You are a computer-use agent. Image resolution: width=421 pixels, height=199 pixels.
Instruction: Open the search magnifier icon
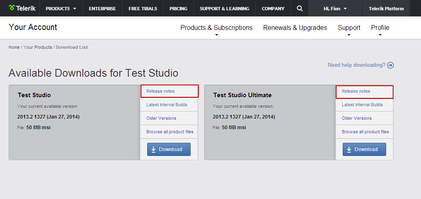pyautogui.click(x=300, y=8)
